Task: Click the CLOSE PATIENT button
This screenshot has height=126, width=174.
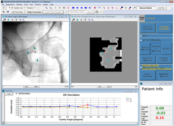Action: click(x=164, y=28)
